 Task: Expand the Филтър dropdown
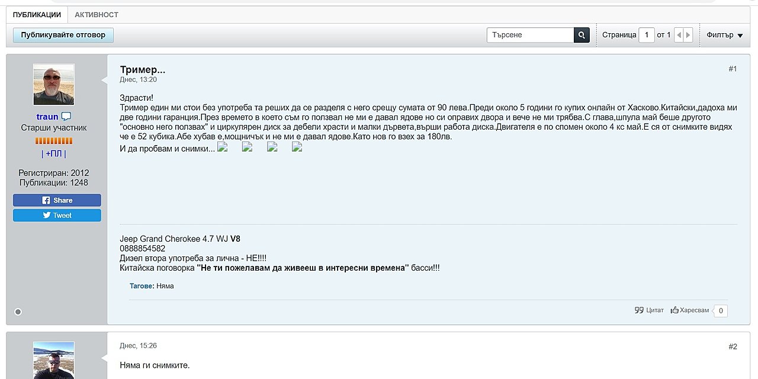pyautogui.click(x=724, y=35)
